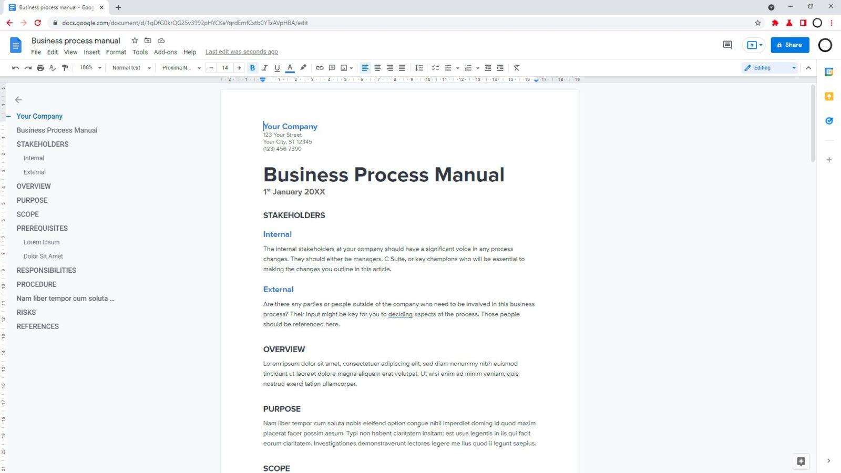This screenshot has height=473, width=841.
Task: Open the font size dropdown
Action: coord(225,67)
